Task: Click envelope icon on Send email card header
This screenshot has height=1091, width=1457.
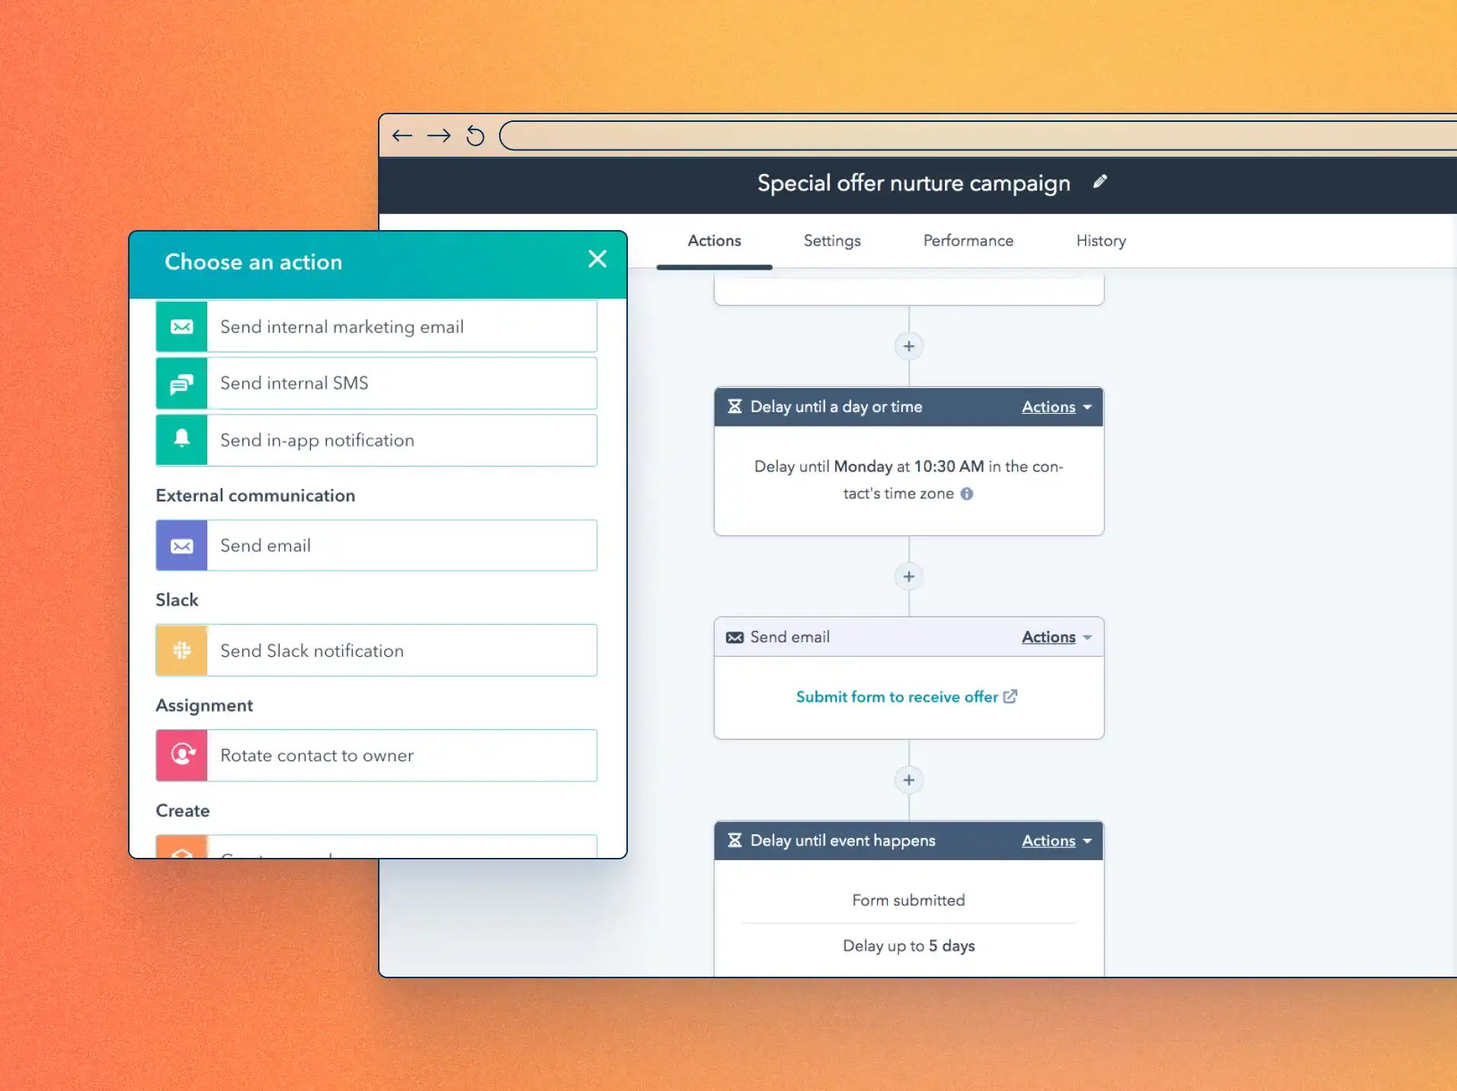Action: (735, 637)
